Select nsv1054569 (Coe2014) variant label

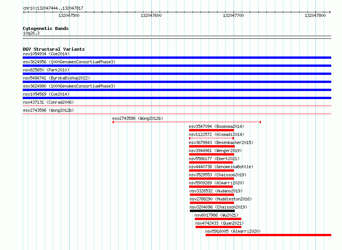[46, 94]
